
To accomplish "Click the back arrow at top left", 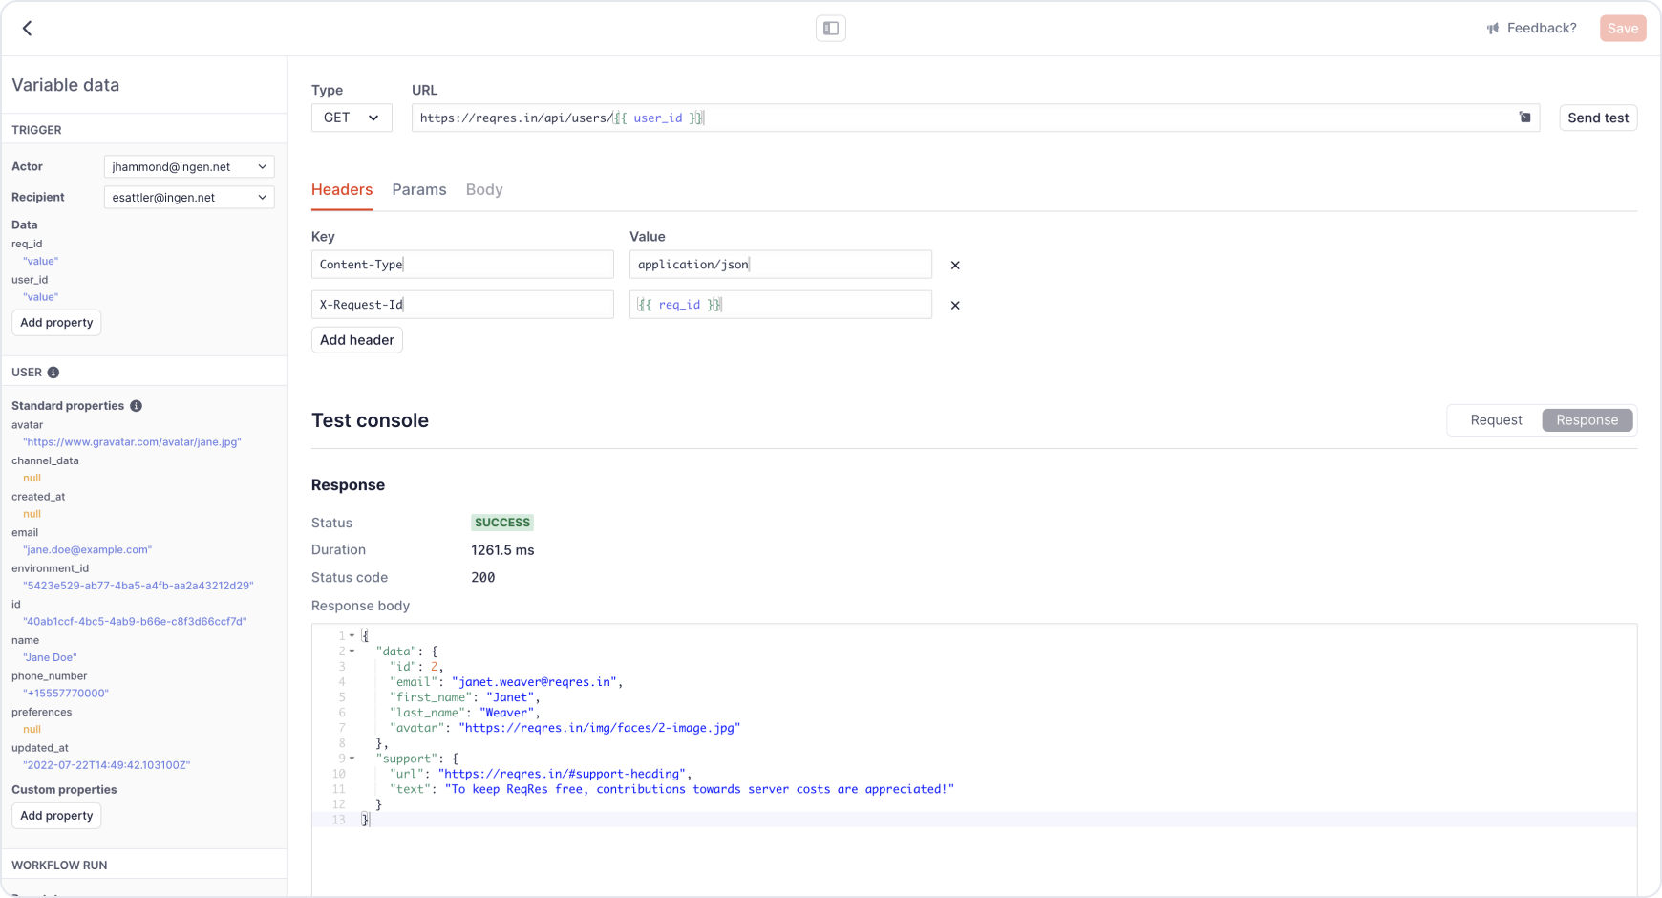I will pos(27,28).
